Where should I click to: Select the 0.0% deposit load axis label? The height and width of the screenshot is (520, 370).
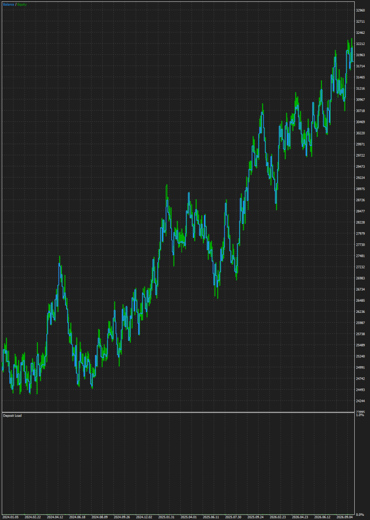coord(360,514)
